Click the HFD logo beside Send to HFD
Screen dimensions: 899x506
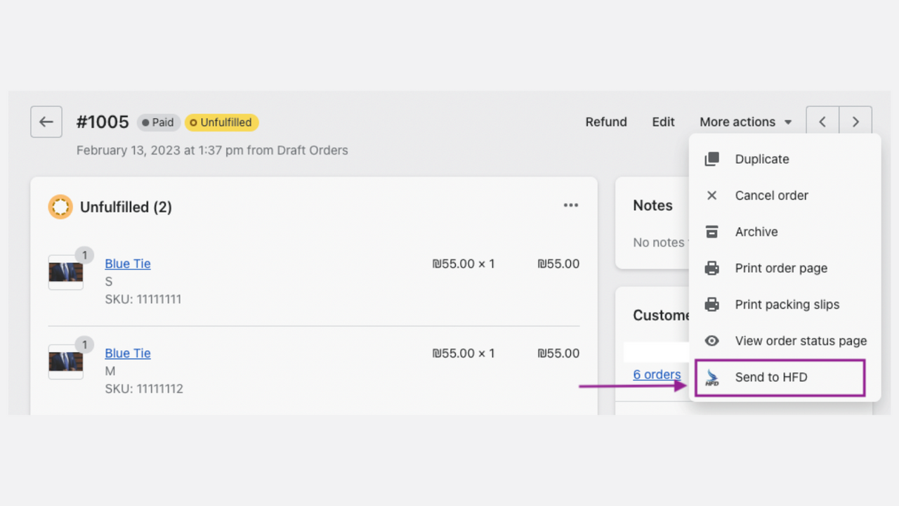point(711,377)
